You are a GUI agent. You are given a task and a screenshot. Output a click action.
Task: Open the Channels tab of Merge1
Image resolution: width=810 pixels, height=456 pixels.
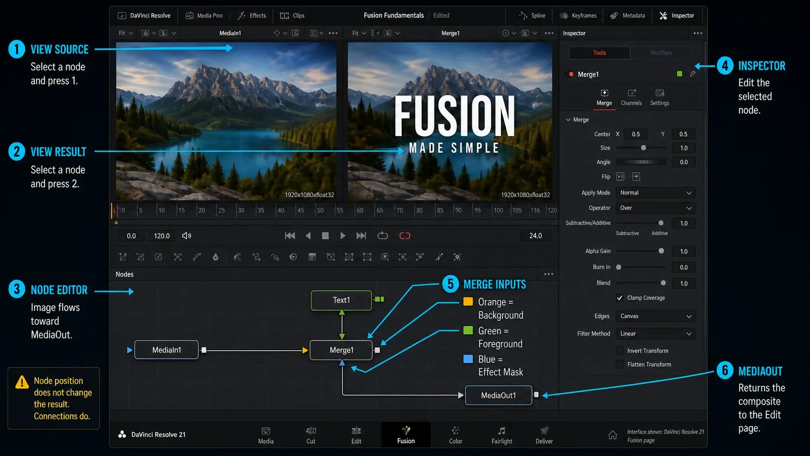click(x=631, y=97)
